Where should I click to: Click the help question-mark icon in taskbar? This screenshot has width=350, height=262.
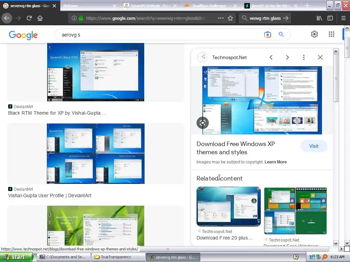pos(296,257)
